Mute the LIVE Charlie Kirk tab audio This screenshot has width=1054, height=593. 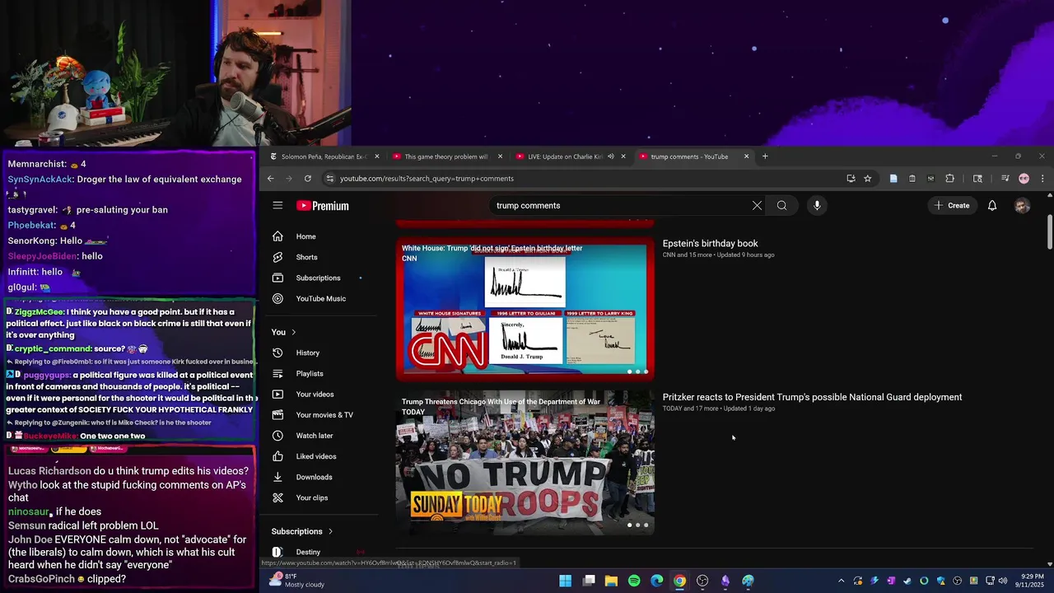pos(610,156)
